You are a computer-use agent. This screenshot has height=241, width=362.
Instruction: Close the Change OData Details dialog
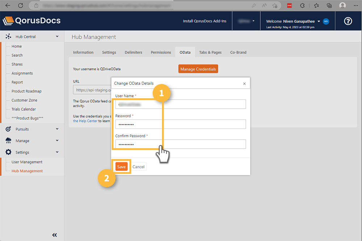(x=244, y=84)
